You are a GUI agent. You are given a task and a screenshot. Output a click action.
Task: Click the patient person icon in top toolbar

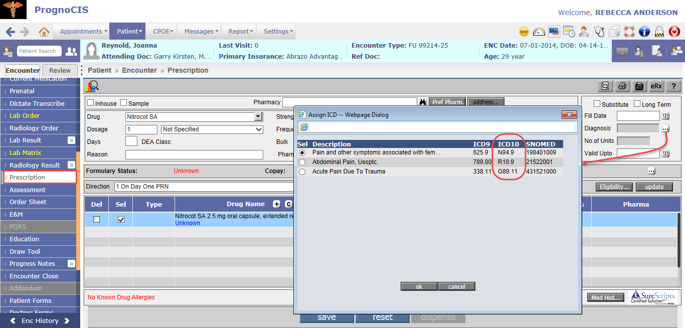(584, 32)
